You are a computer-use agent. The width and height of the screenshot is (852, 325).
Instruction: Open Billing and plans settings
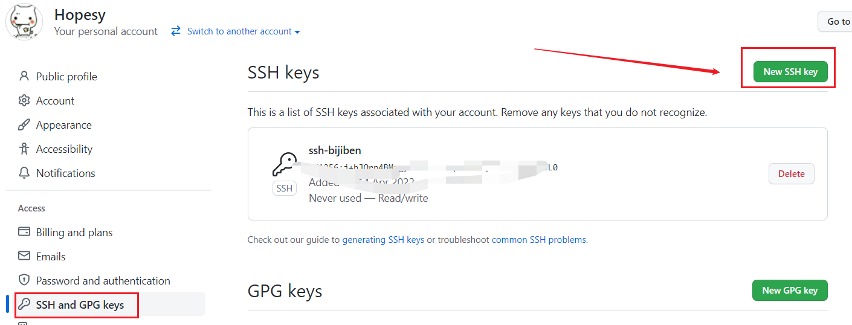tap(74, 233)
